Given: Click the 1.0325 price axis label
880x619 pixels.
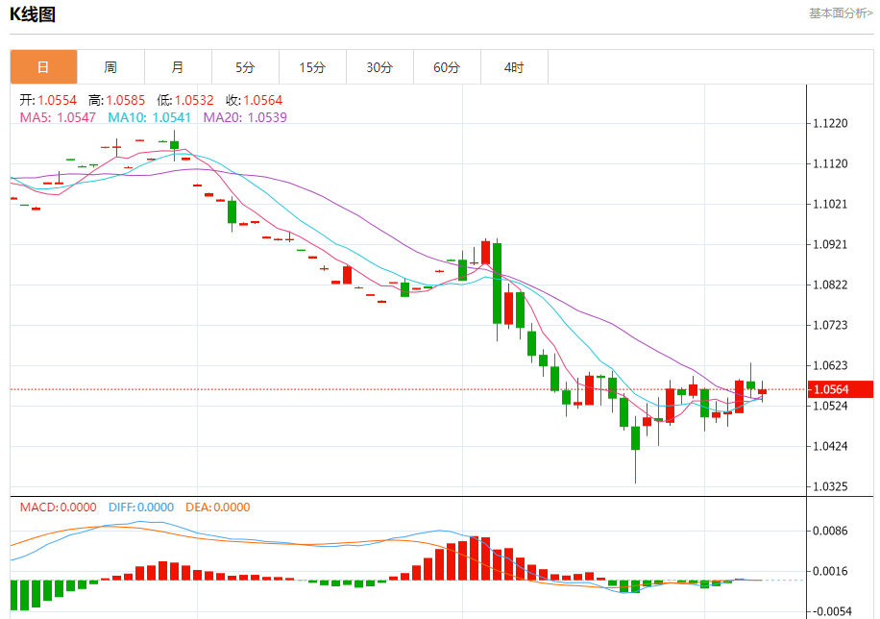Looking at the screenshot, I should pos(830,486).
